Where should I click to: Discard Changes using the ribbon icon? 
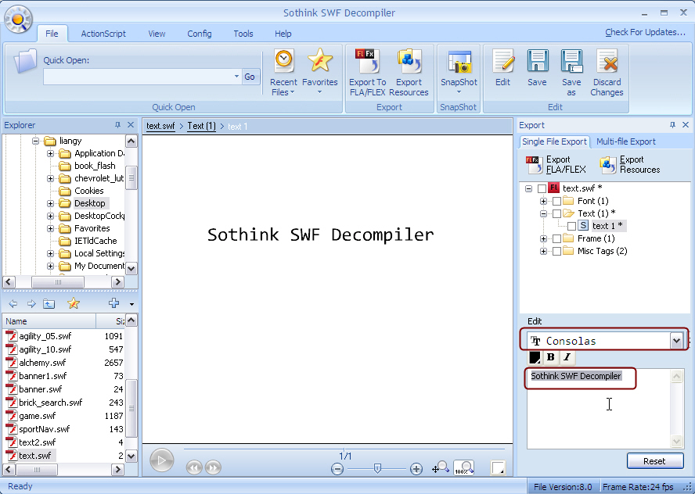point(607,73)
